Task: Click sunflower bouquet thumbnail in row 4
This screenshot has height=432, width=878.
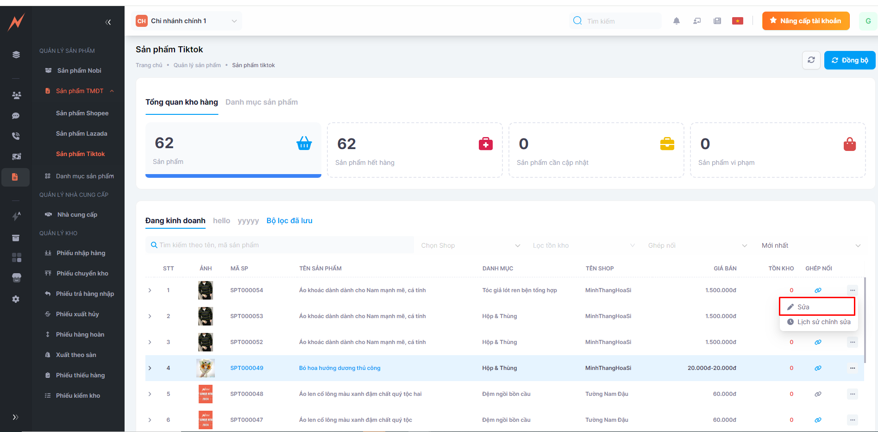Action: 206,368
